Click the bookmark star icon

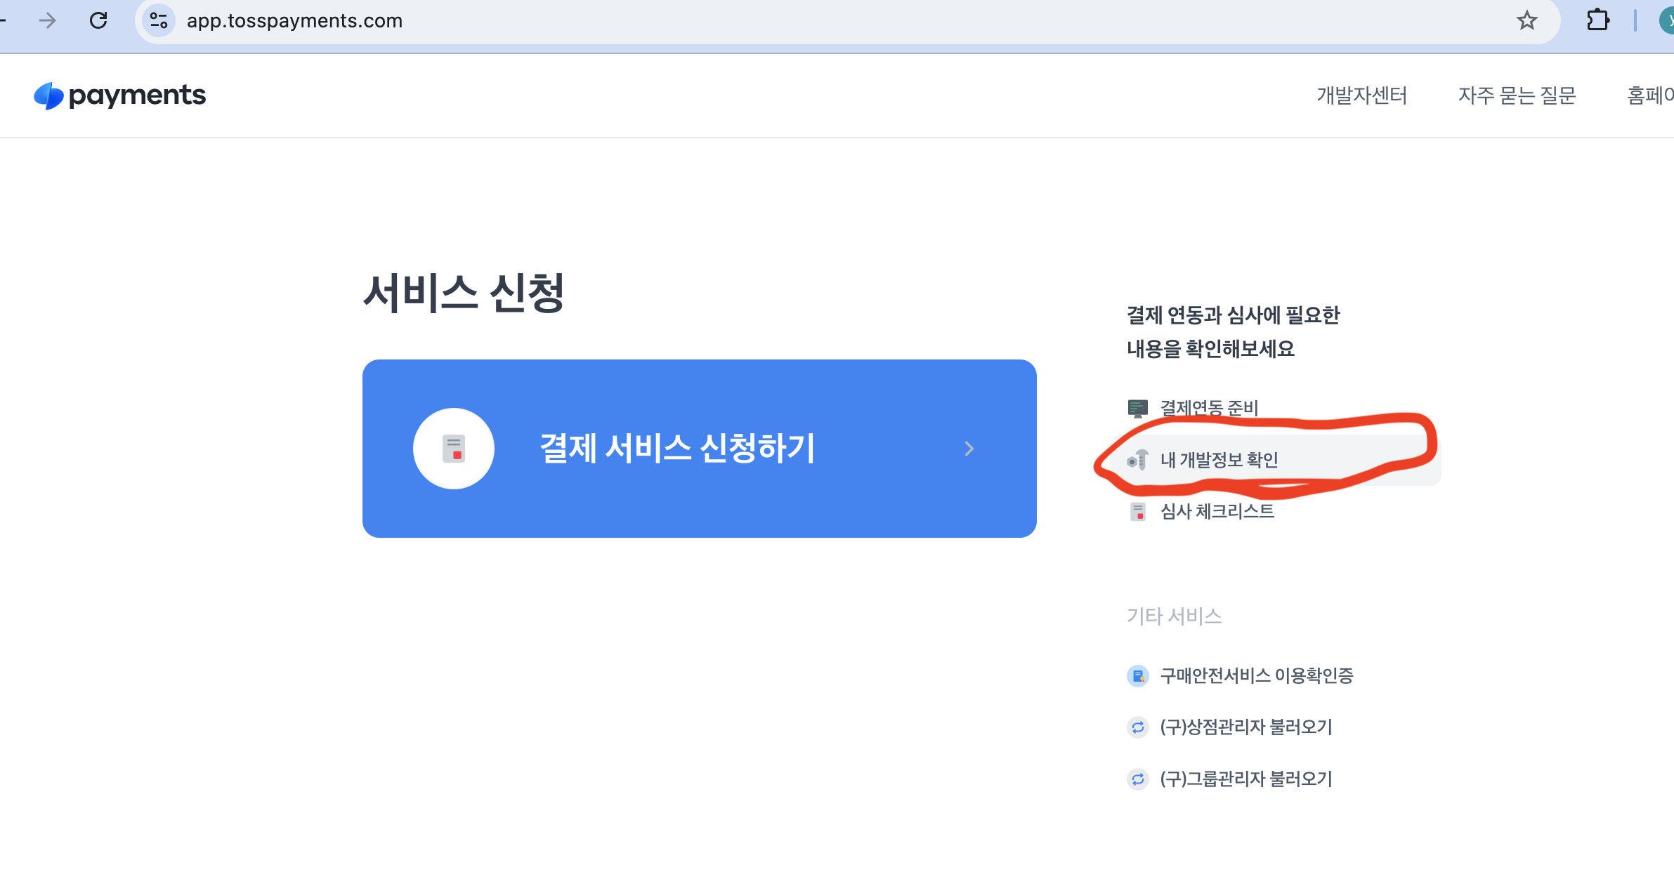pos(1526,20)
